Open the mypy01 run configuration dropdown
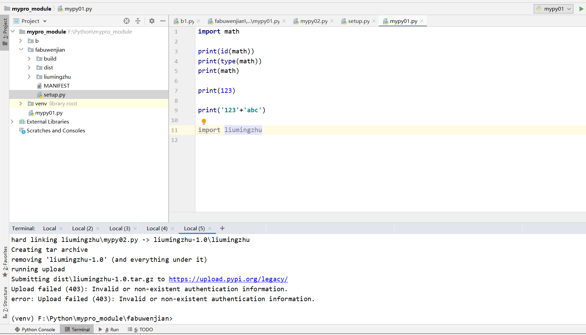Screen dimensions: 586x335 pos(553,9)
